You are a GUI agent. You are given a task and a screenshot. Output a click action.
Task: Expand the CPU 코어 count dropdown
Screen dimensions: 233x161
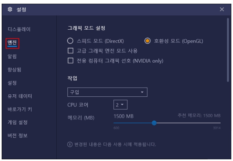pos(121,105)
